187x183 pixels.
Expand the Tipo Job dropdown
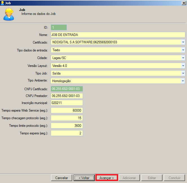(183, 73)
